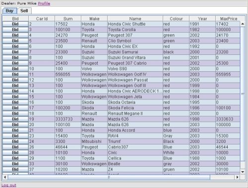The width and height of the screenshot is (248, 188).
Task: Select the year cell 1988
Action: (202, 158)
